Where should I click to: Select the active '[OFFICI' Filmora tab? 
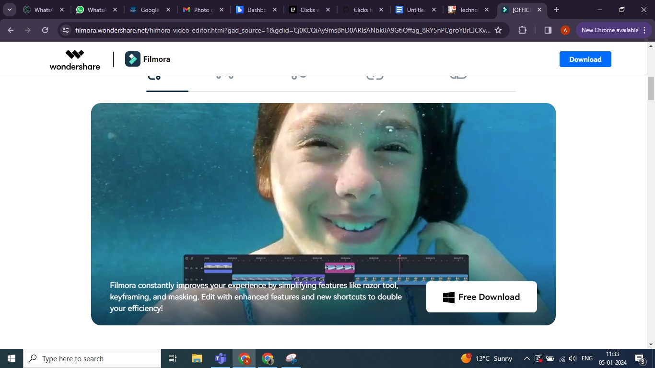tap(522, 10)
